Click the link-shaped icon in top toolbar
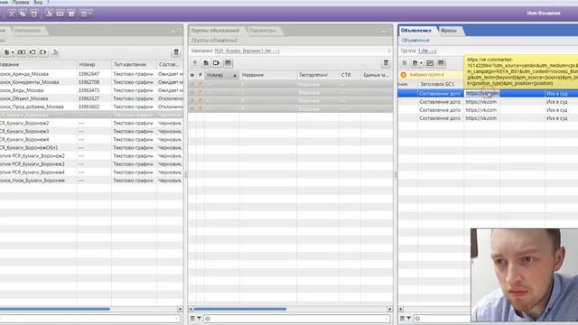 (61, 14)
